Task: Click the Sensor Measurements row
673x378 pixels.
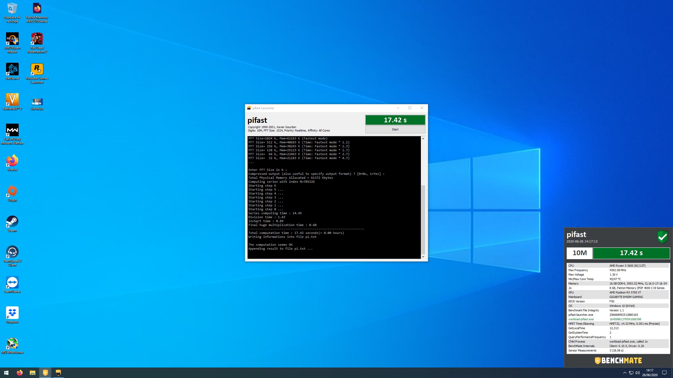Action: (x=618, y=350)
